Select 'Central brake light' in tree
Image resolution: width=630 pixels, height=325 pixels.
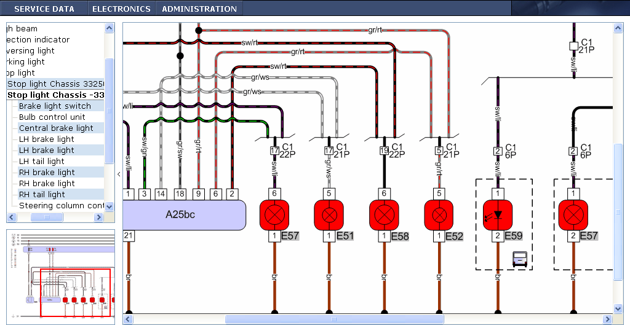coord(56,128)
